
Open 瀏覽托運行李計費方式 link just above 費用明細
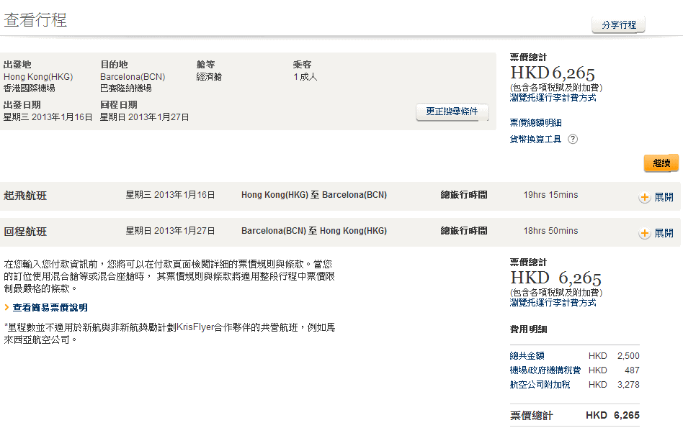(x=553, y=303)
